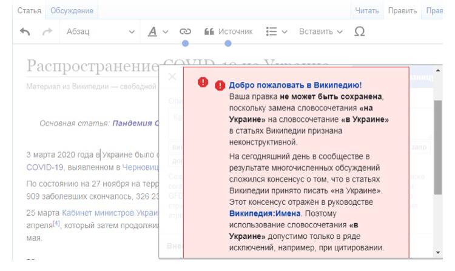
Task: Follow the Добро пожаловать в Википедию link
Action: [x=295, y=85]
